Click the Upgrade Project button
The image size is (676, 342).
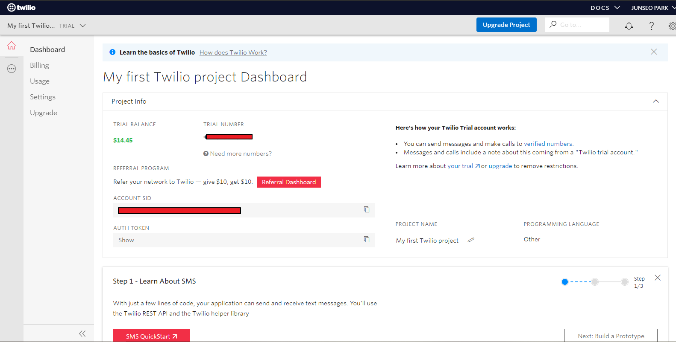(x=506, y=25)
